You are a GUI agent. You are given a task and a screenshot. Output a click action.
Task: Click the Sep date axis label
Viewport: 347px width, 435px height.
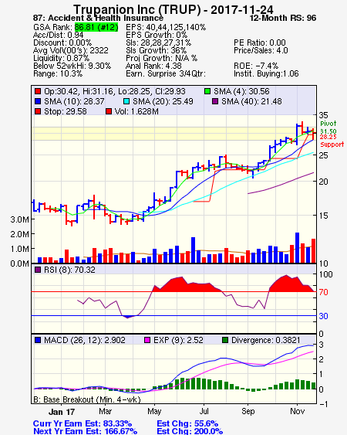click(248, 411)
